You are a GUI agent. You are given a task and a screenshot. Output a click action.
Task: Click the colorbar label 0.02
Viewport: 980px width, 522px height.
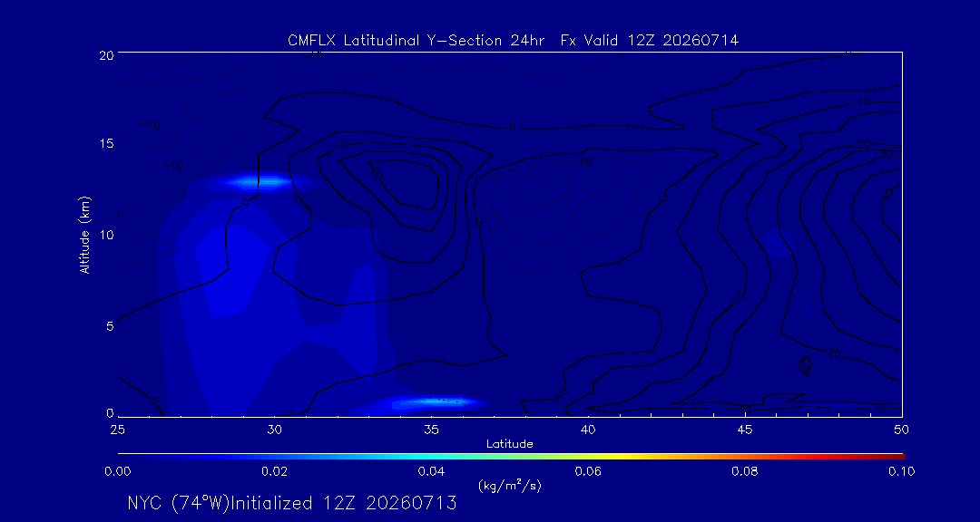click(x=274, y=471)
